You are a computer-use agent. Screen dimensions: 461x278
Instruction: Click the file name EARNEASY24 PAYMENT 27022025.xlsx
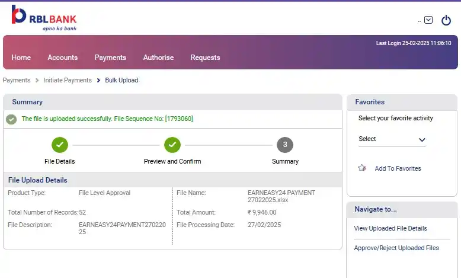click(x=281, y=196)
